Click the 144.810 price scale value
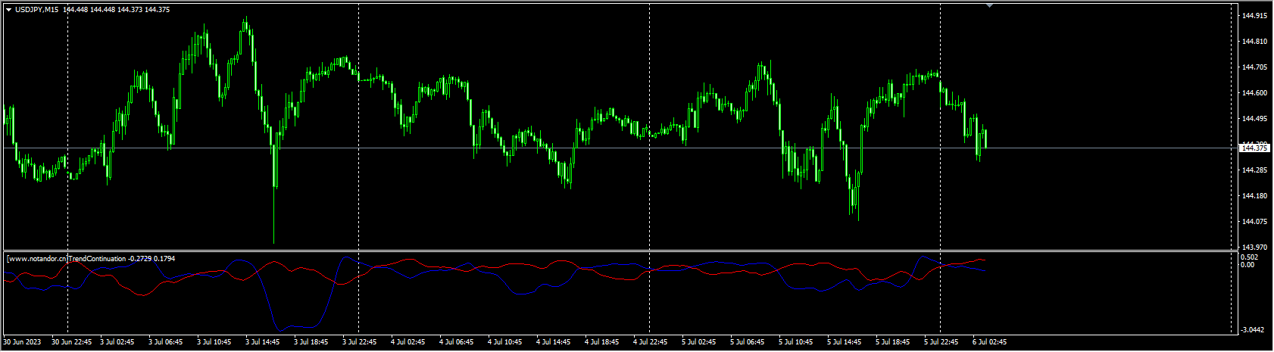The width and height of the screenshot is (1274, 352). [1255, 41]
